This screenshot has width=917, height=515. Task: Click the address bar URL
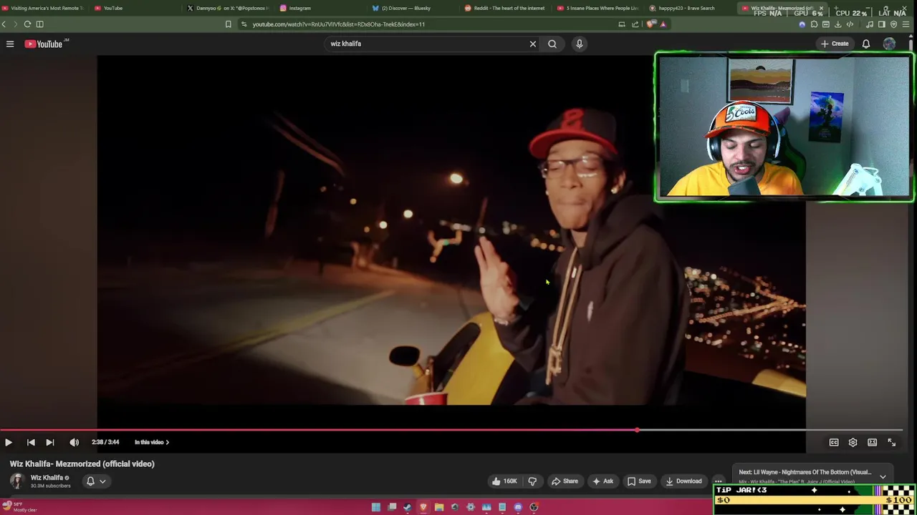tap(339, 24)
